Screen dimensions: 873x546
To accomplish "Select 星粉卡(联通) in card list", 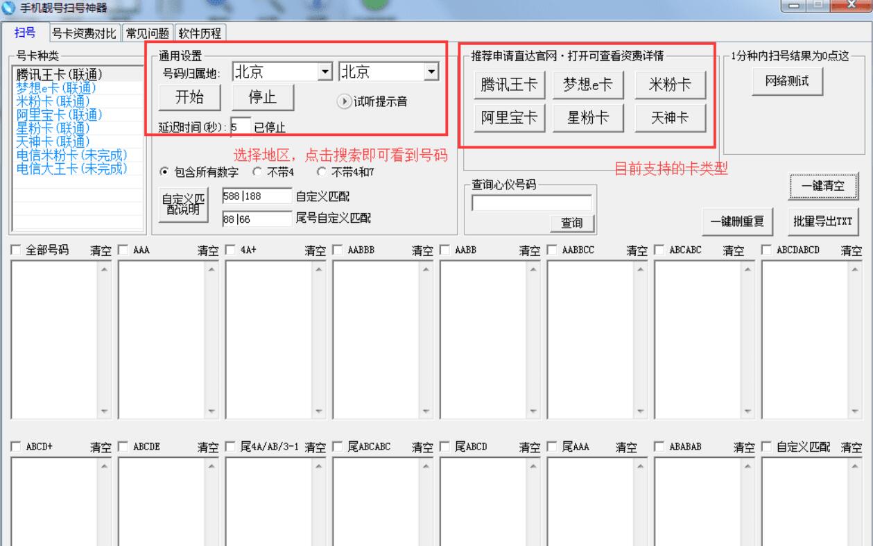I will click(77, 128).
